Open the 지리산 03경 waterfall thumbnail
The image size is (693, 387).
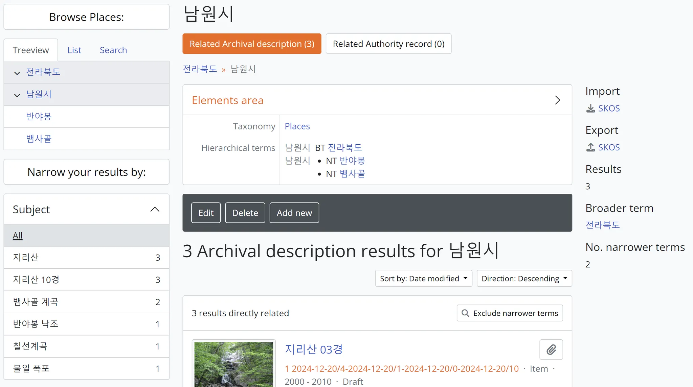click(233, 364)
